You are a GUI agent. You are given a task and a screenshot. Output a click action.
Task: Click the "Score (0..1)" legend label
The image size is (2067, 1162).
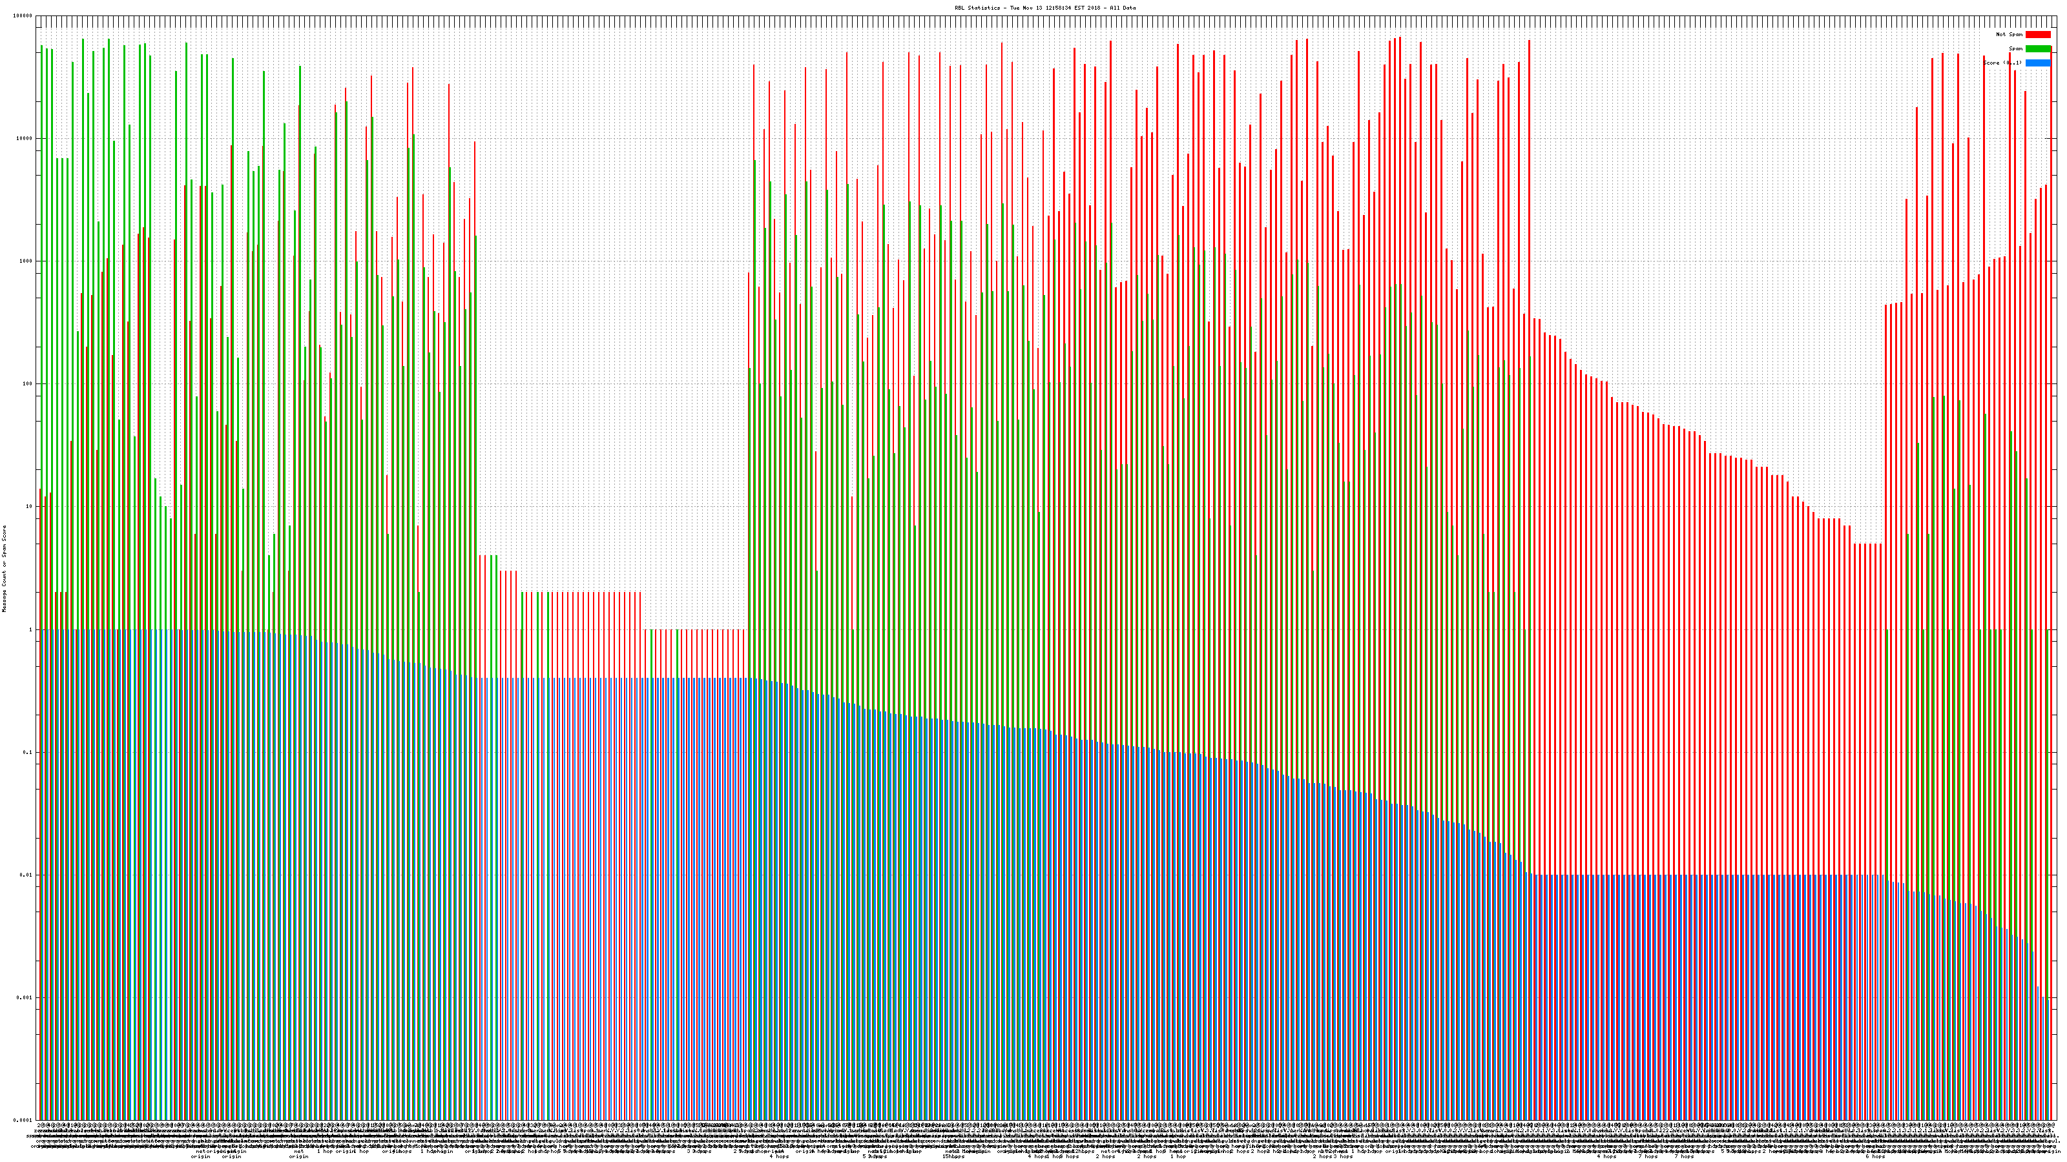click(x=2002, y=63)
